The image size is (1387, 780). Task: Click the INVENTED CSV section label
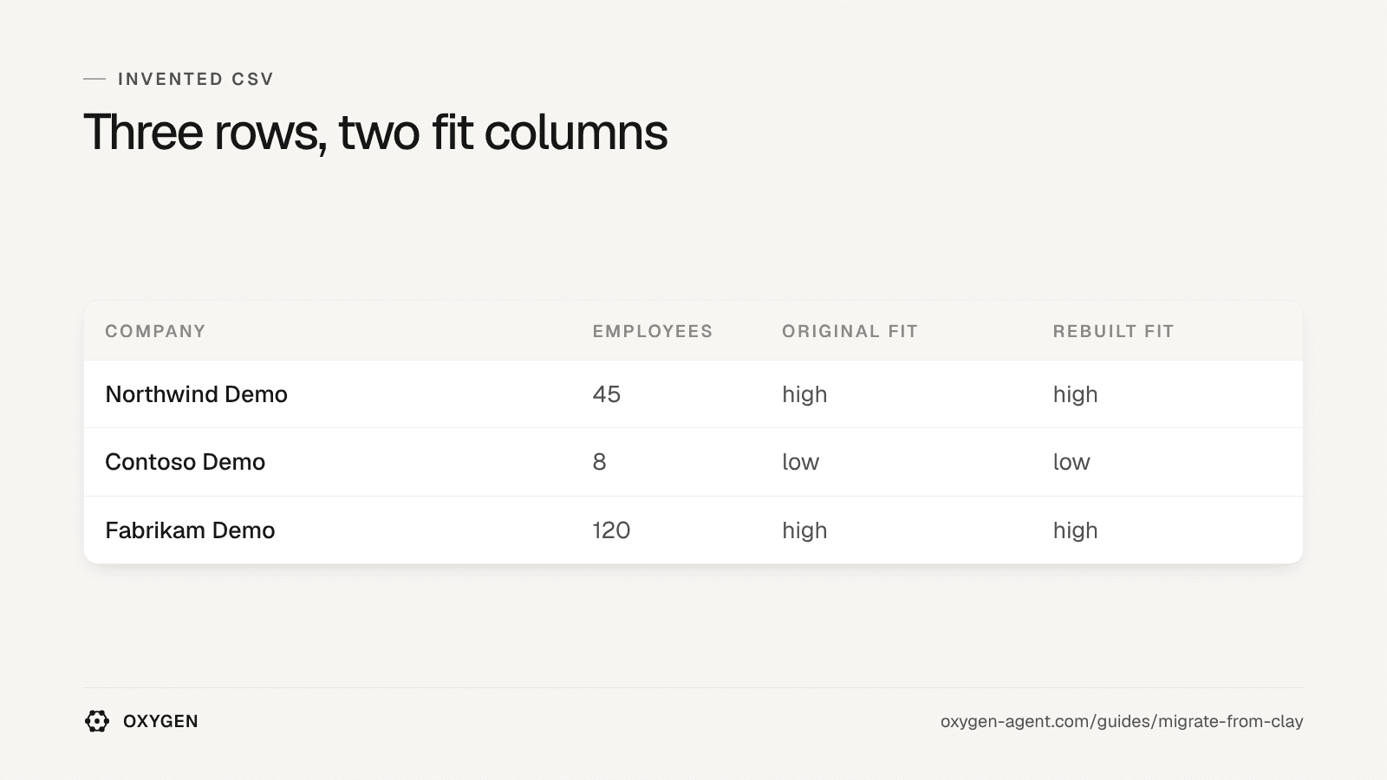coord(196,79)
